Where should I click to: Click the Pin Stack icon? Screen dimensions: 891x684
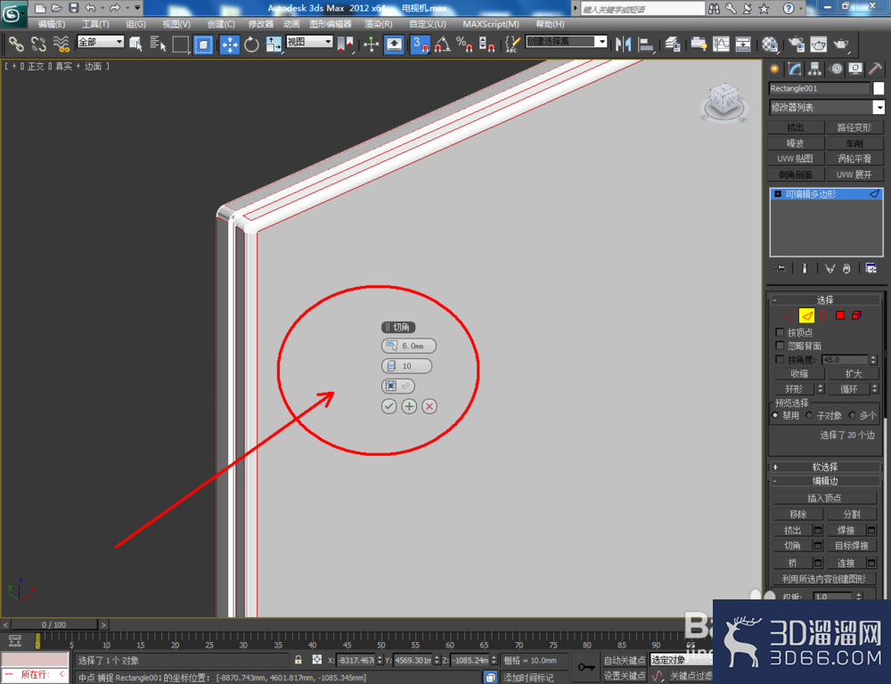coord(781,268)
